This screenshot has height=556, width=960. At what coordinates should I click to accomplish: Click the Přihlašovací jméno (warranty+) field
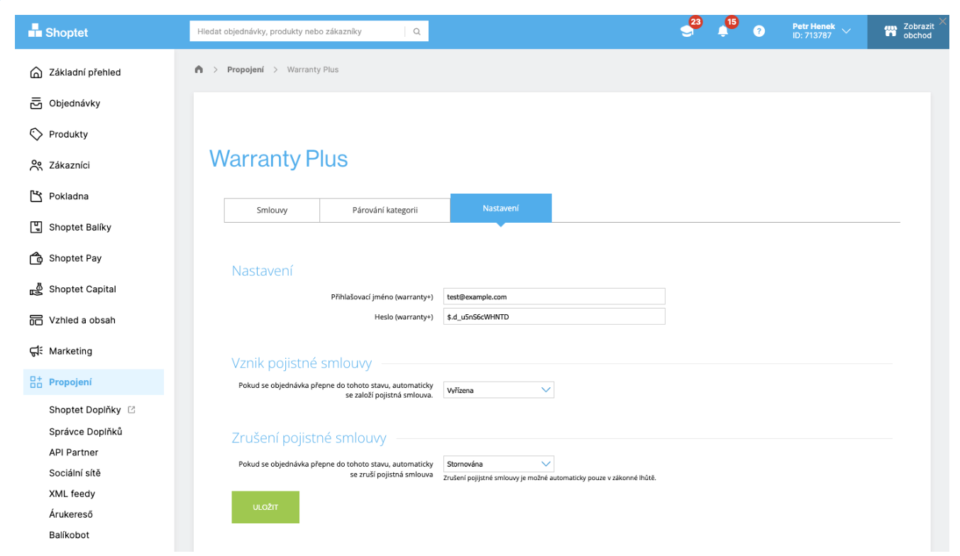(554, 296)
